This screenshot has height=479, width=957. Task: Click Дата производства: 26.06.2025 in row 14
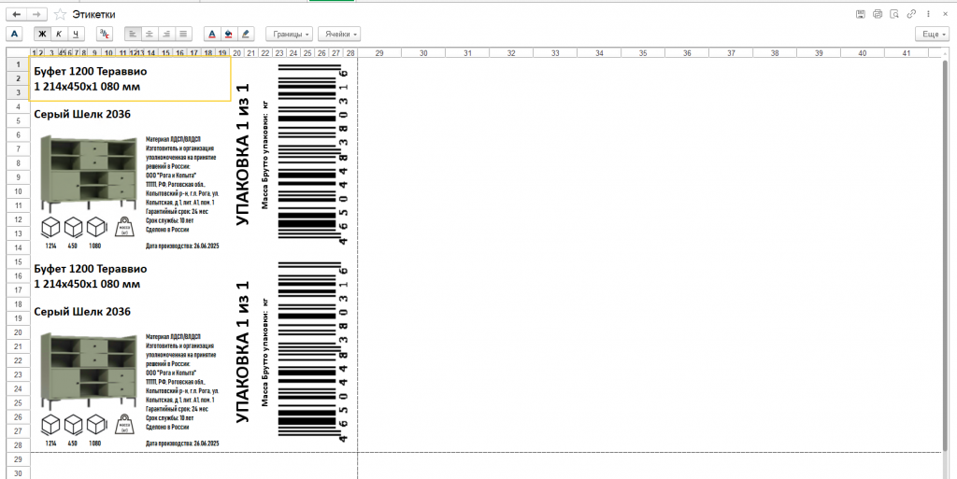pyautogui.click(x=182, y=247)
